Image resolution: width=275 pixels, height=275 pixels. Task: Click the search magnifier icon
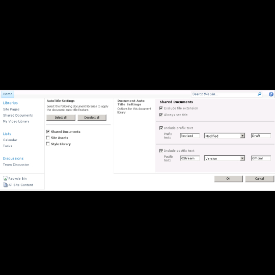259,94
